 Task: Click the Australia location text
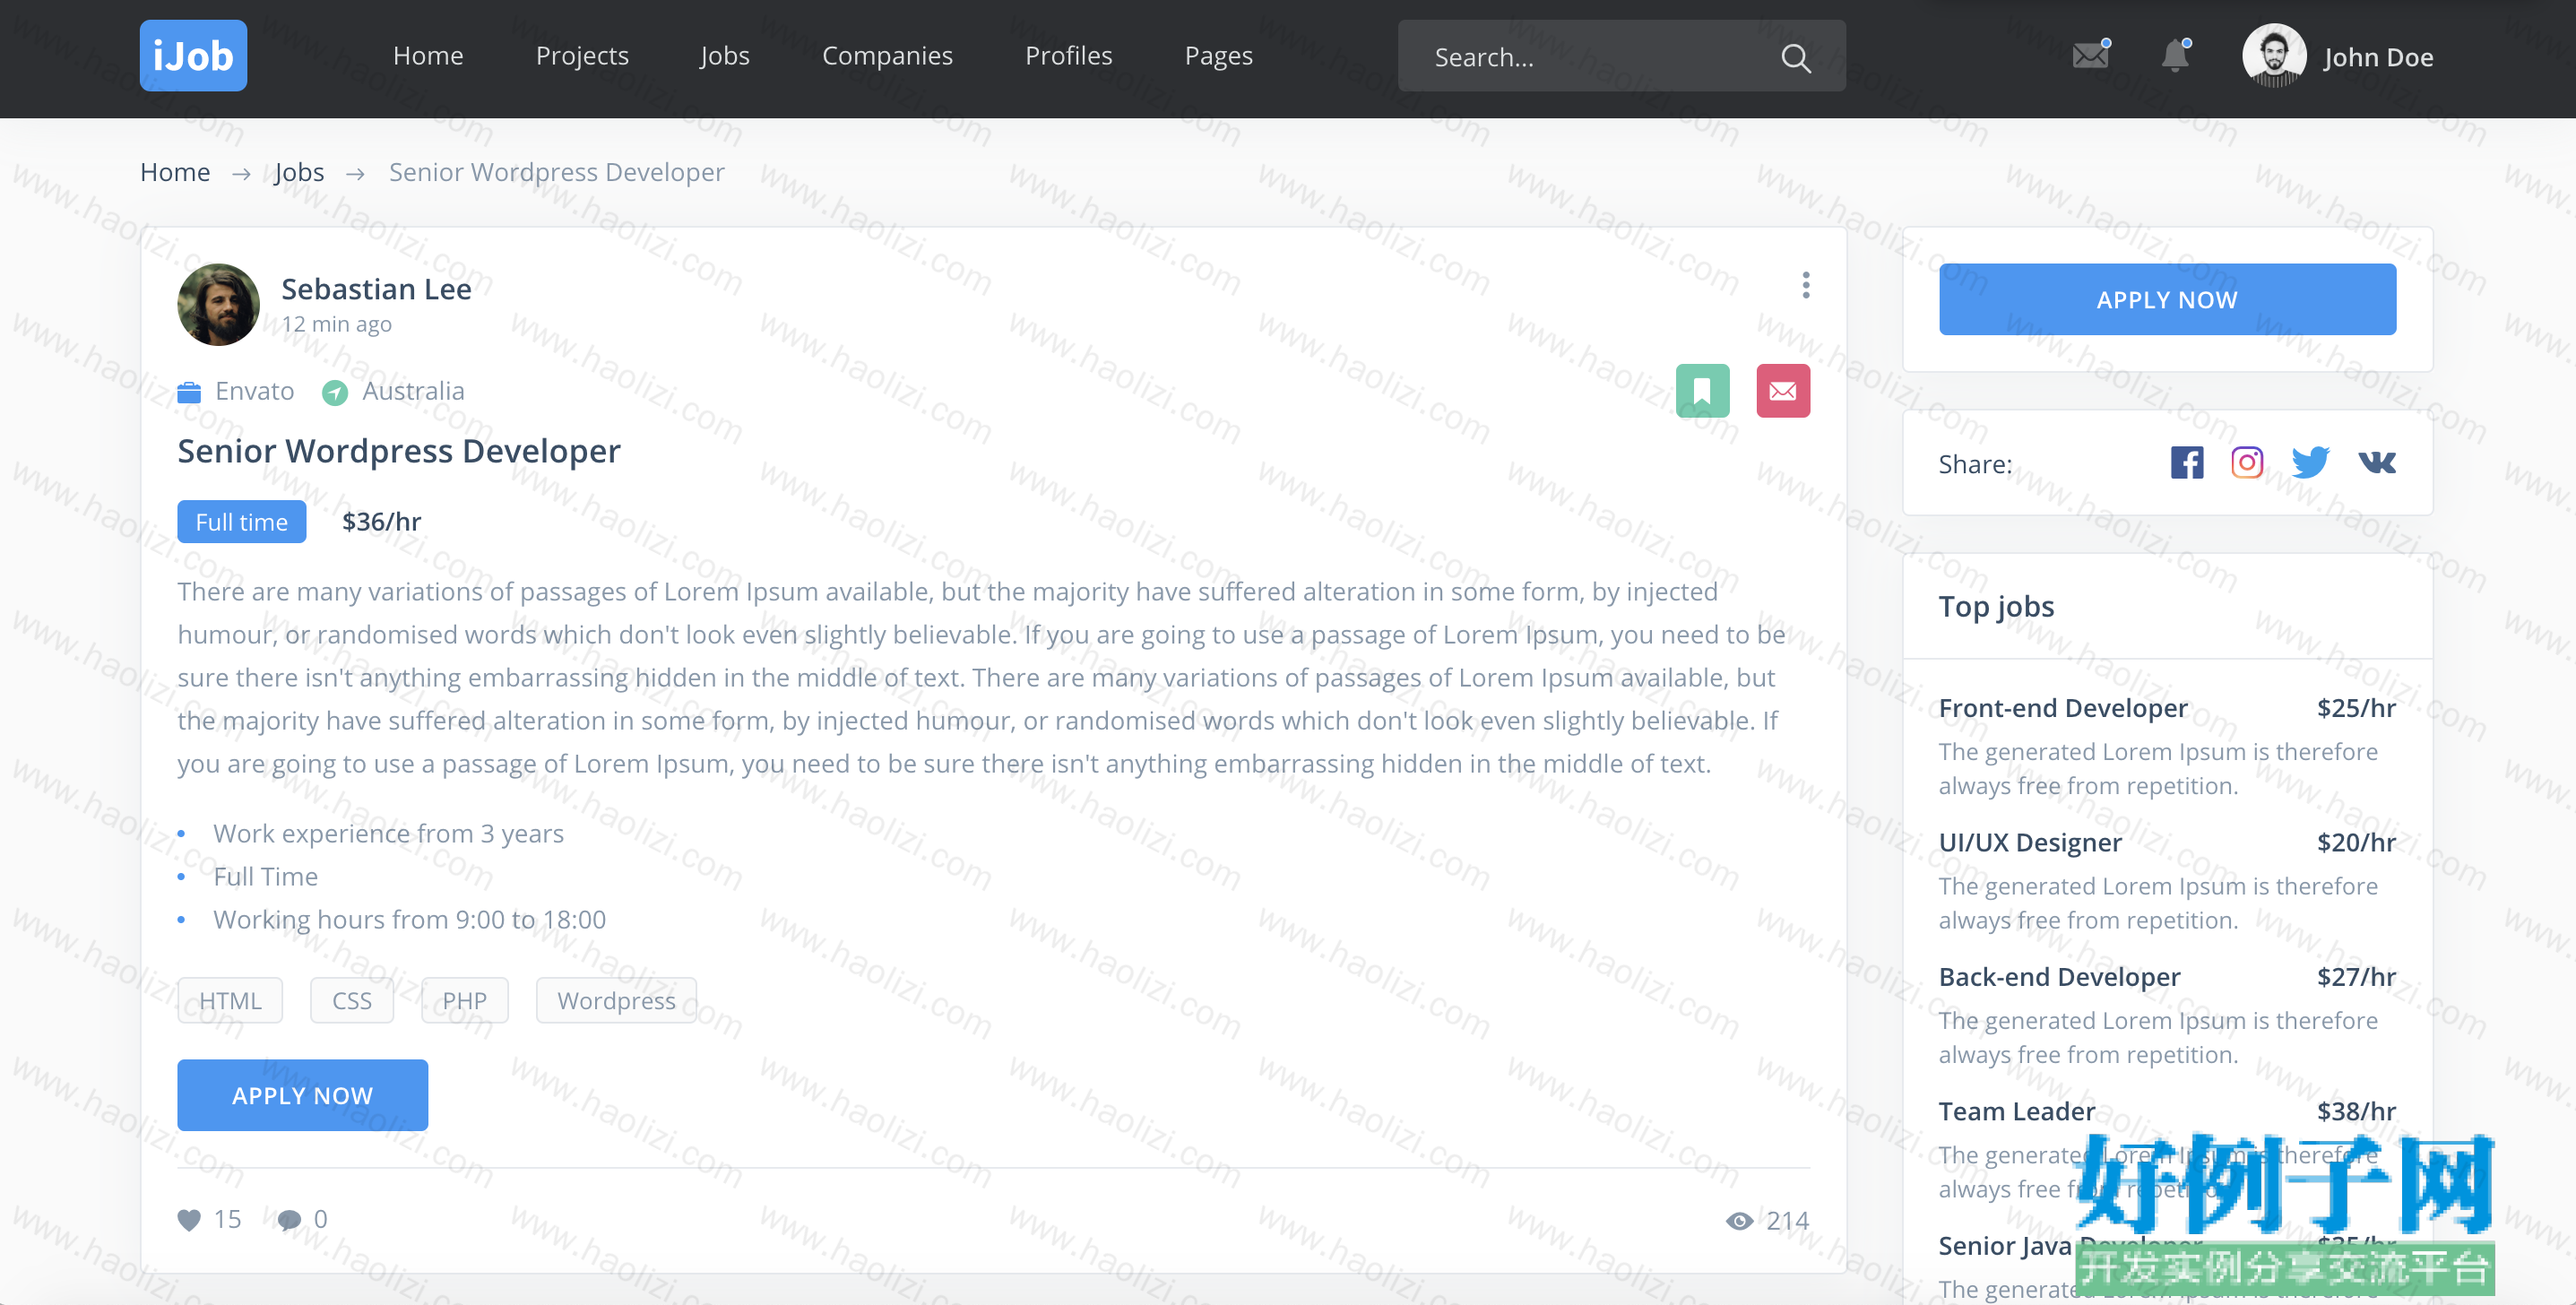pos(413,392)
